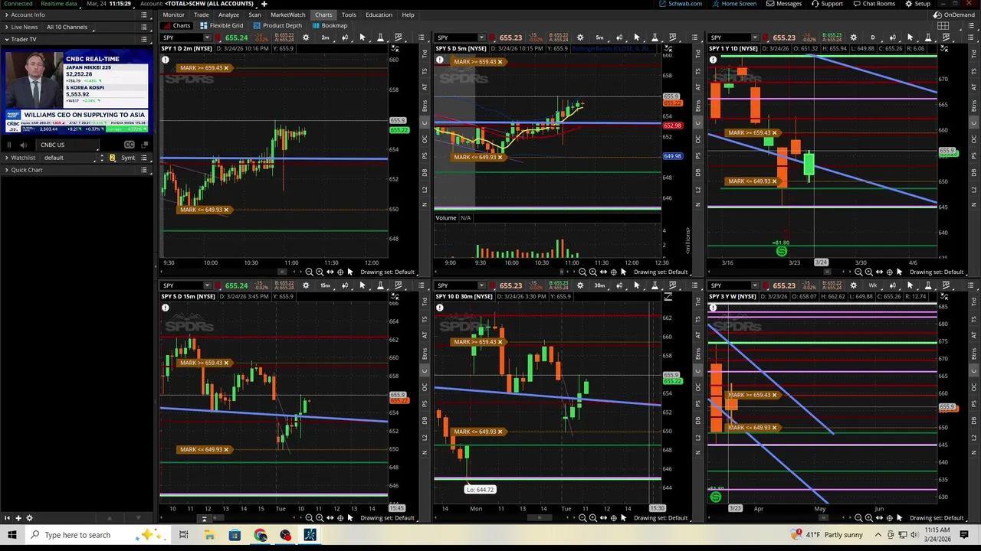
Task: Open the symbol dropdown arrow in SPY 1D chart
Action: point(755,37)
